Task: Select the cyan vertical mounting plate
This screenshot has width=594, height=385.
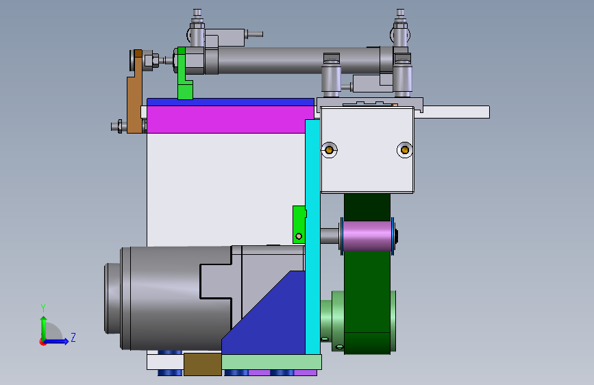Action: (x=312, y=237)
